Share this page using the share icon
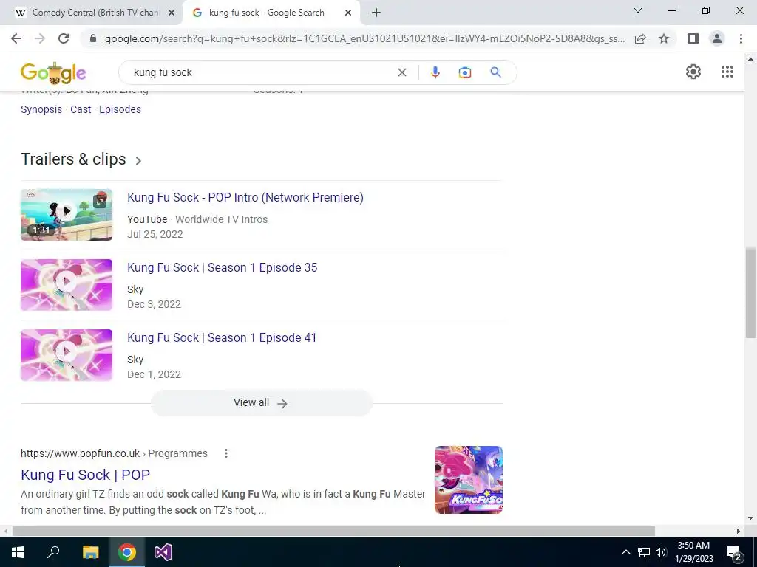Viewport: 757px width, 567px height. (640, 38)
